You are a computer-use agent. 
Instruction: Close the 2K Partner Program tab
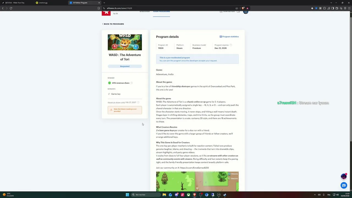point(99,3)
